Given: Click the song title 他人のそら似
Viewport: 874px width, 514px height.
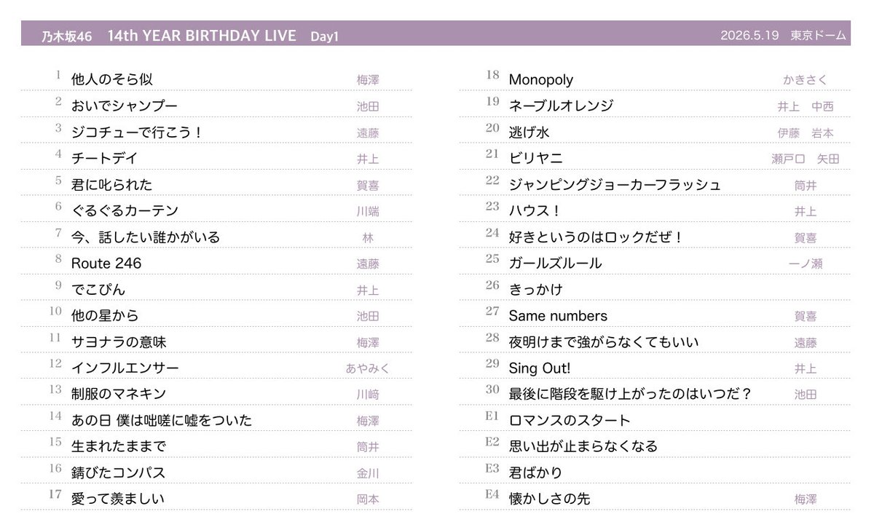Looking at the screenshot, I should point(111,79).
